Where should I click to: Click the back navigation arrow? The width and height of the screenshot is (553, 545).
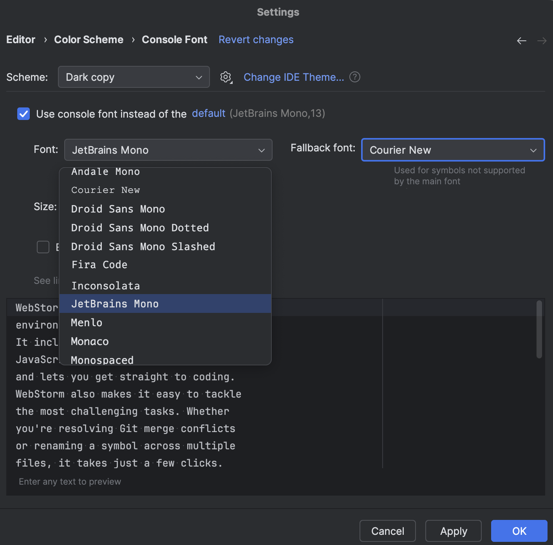coord(521,40)
